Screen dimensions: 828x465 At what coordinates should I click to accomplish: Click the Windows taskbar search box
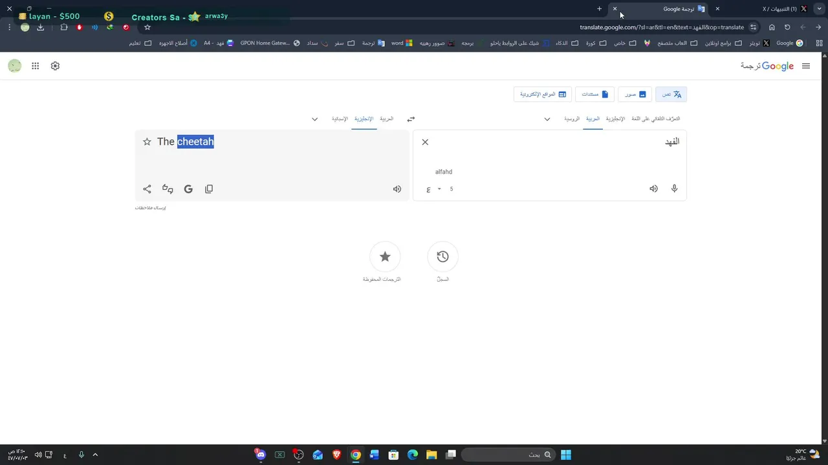click(508, 455)
